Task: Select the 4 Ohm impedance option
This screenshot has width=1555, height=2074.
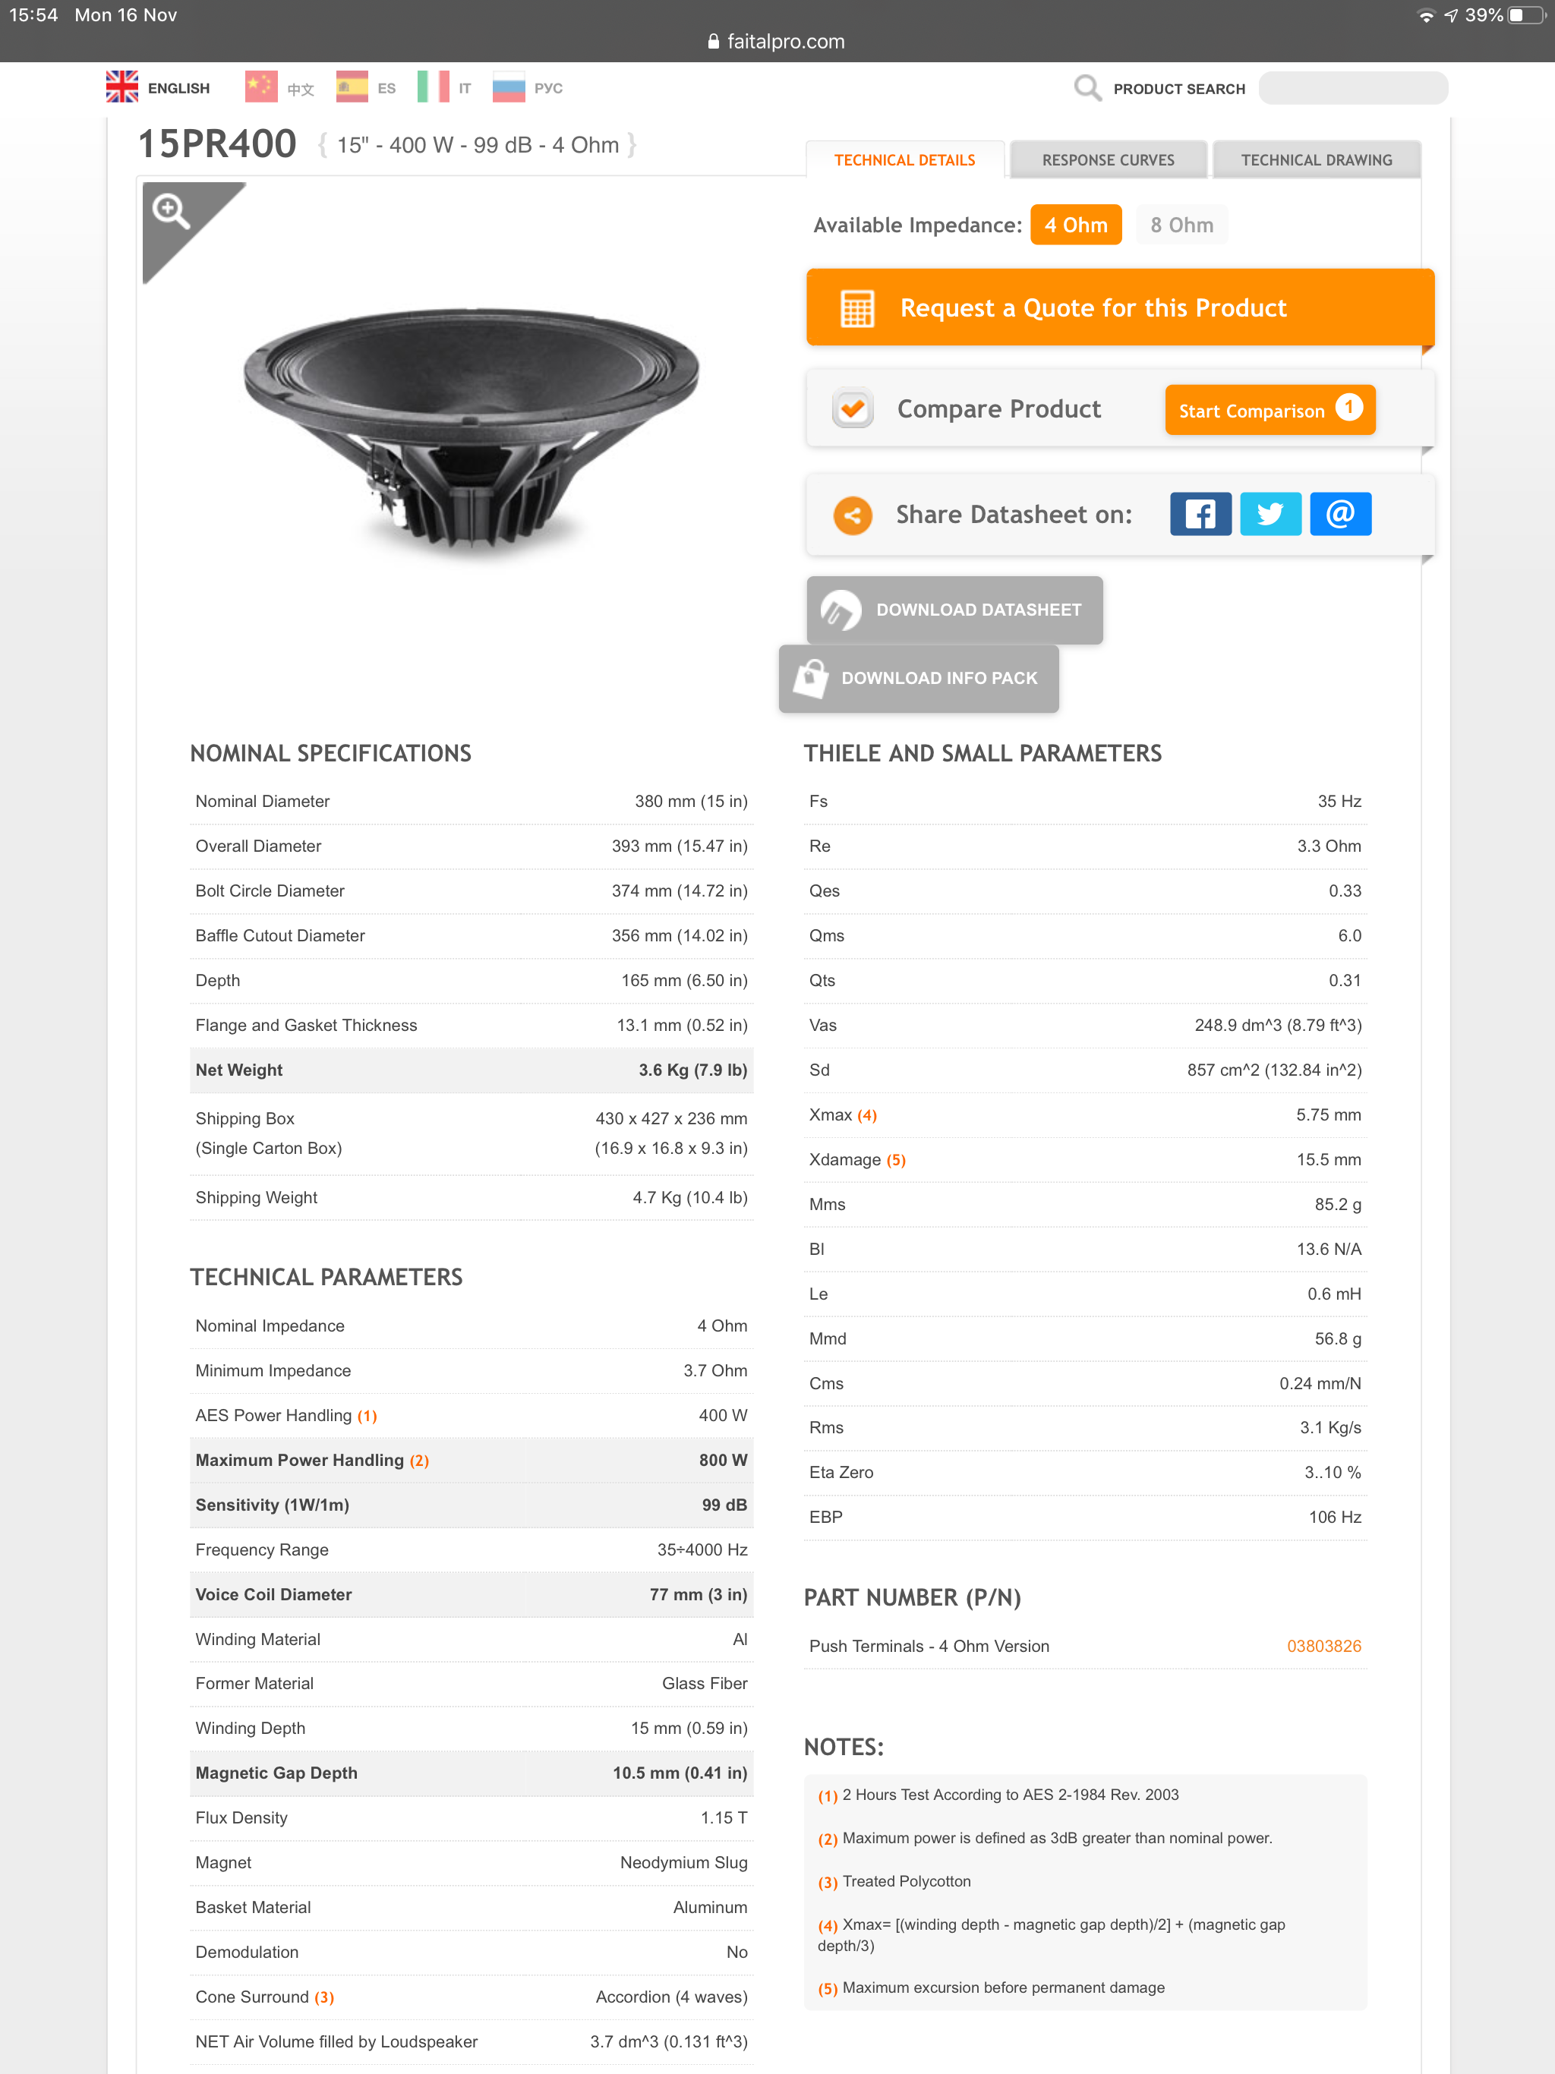Action: (x=1076, y=225)
